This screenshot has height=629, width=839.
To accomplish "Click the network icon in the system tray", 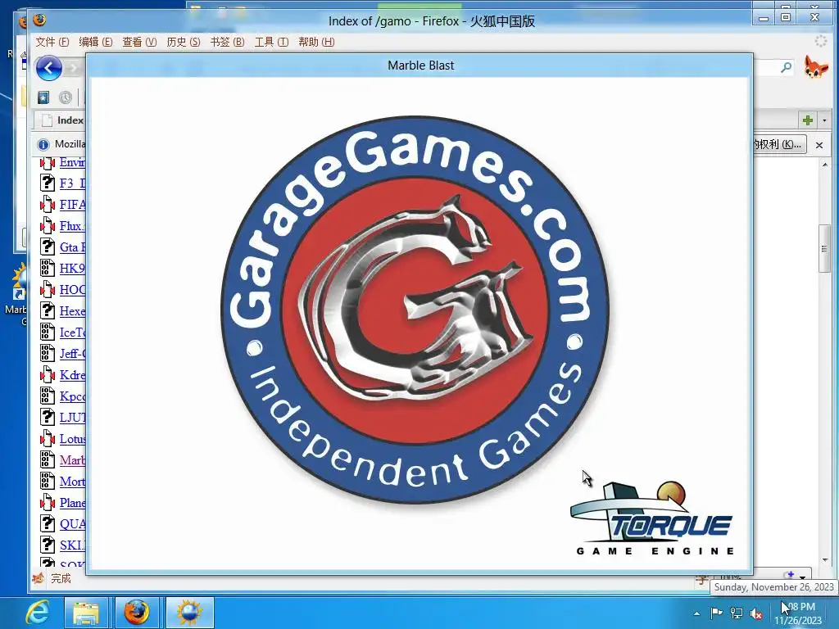I will click(x=737, y=613).
